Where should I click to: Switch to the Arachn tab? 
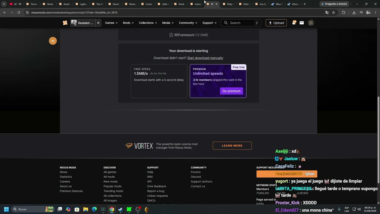click(65, 4)
